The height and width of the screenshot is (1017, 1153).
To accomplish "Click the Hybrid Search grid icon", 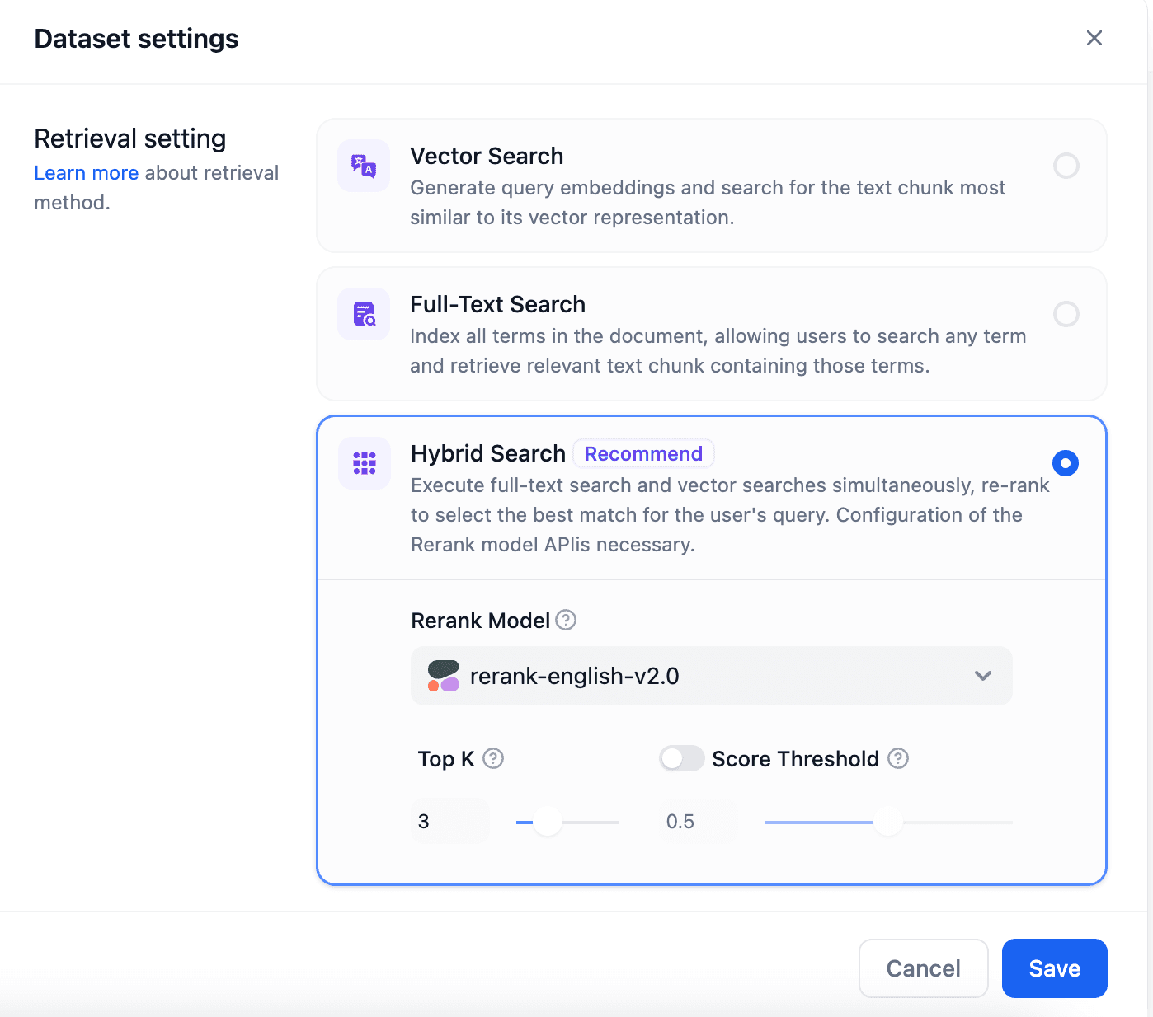I will coord(365,463).
